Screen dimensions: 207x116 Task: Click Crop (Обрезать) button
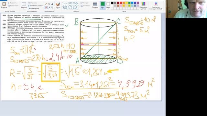coord(33,3)
